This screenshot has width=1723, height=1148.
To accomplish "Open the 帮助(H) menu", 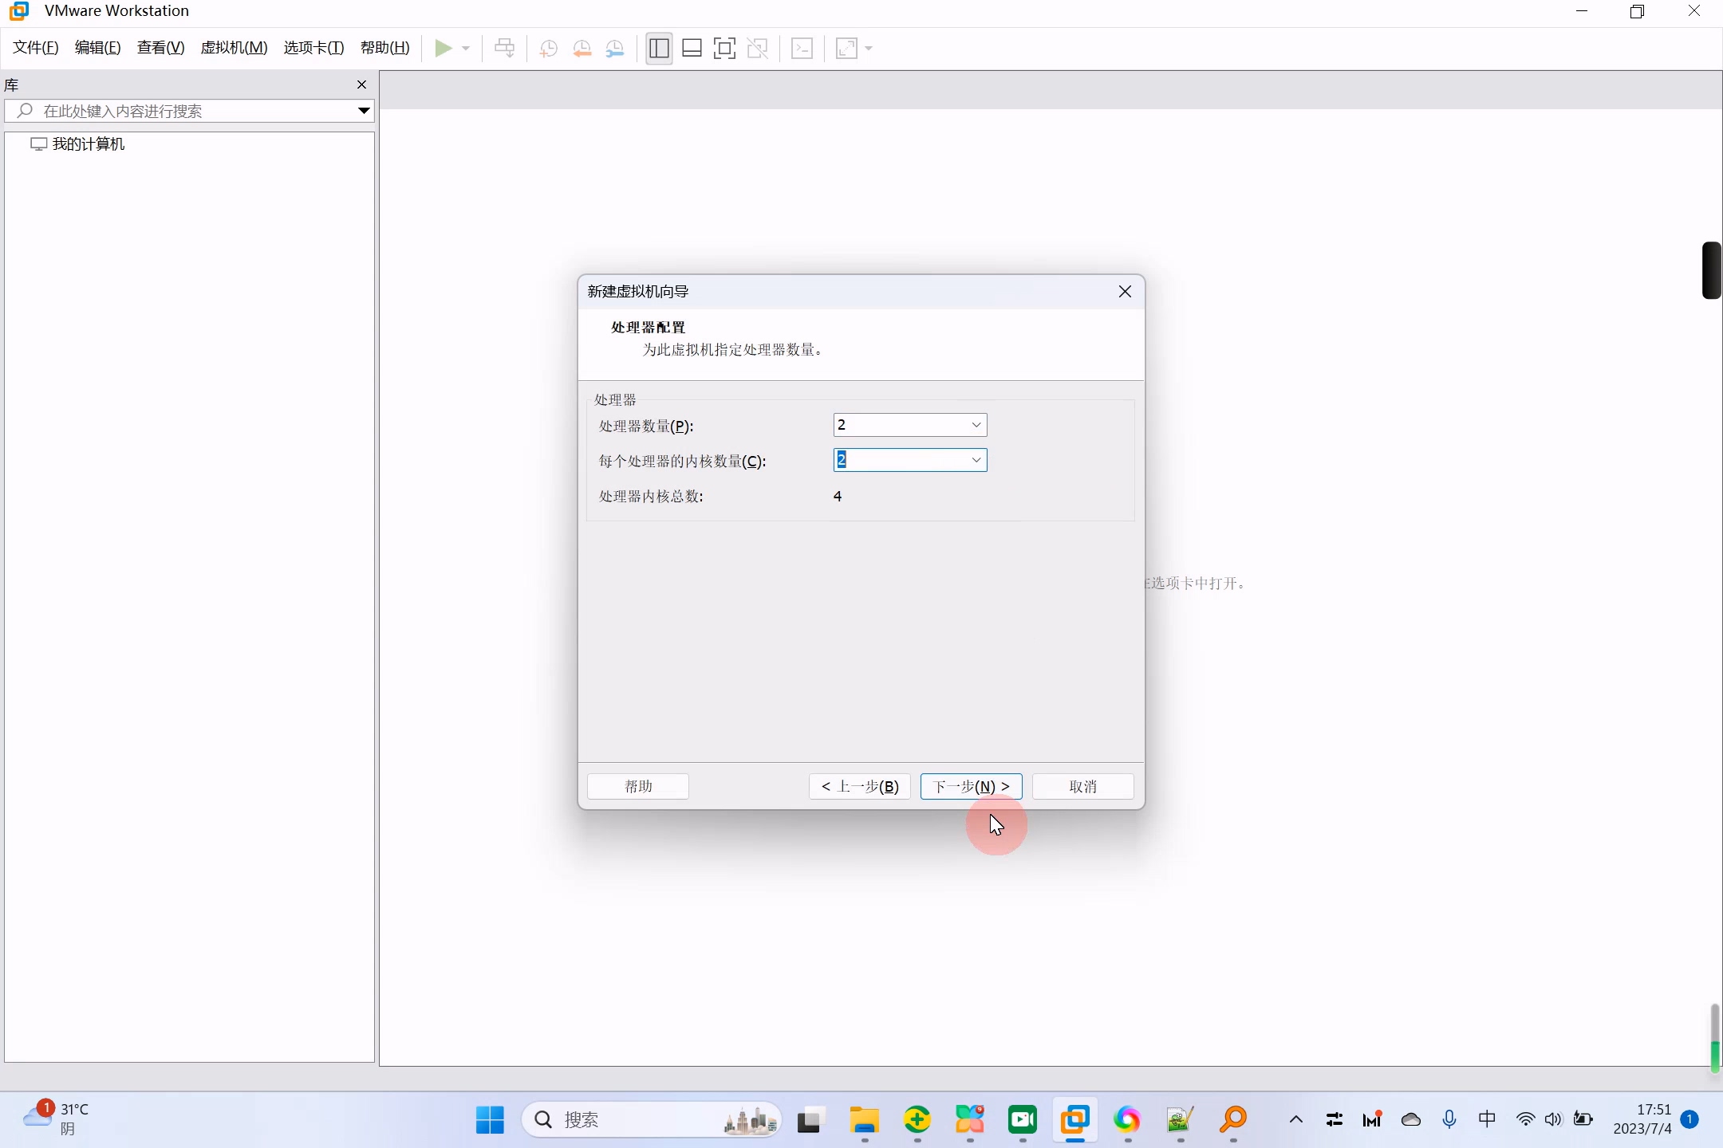I will (x=384, y=48).
